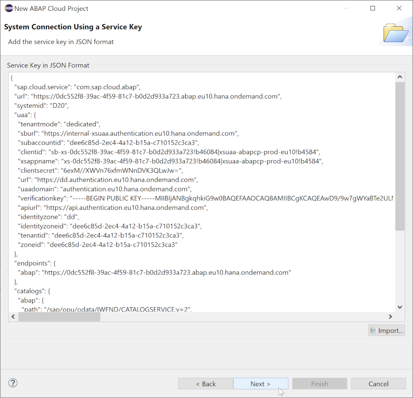The height and width of the screenshot is (398, 413).
Task: Click the "identityzoneid" line
Action: click(x=110, y=226)
